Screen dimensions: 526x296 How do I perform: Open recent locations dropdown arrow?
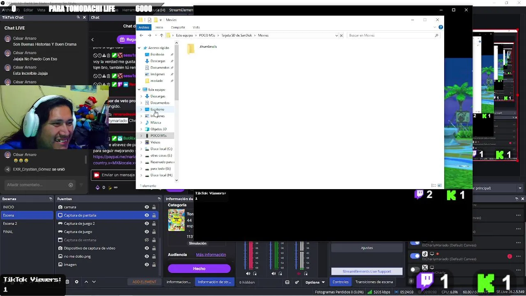point(155,35)
